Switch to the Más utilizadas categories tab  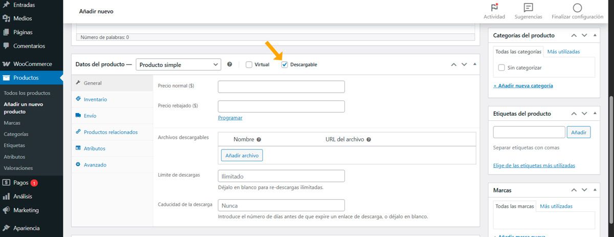pyautogui.click(x=563, y=52)
